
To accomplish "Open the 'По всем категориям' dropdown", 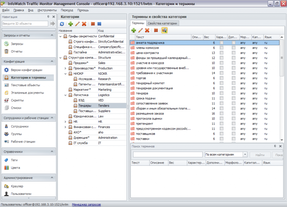I will click(245, 155).
